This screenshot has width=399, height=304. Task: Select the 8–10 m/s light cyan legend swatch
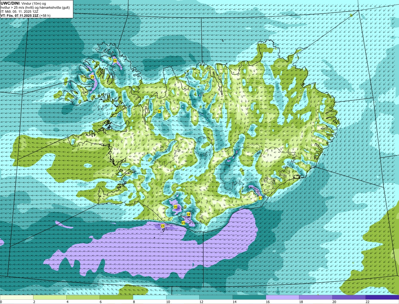[x=150, y=297]
